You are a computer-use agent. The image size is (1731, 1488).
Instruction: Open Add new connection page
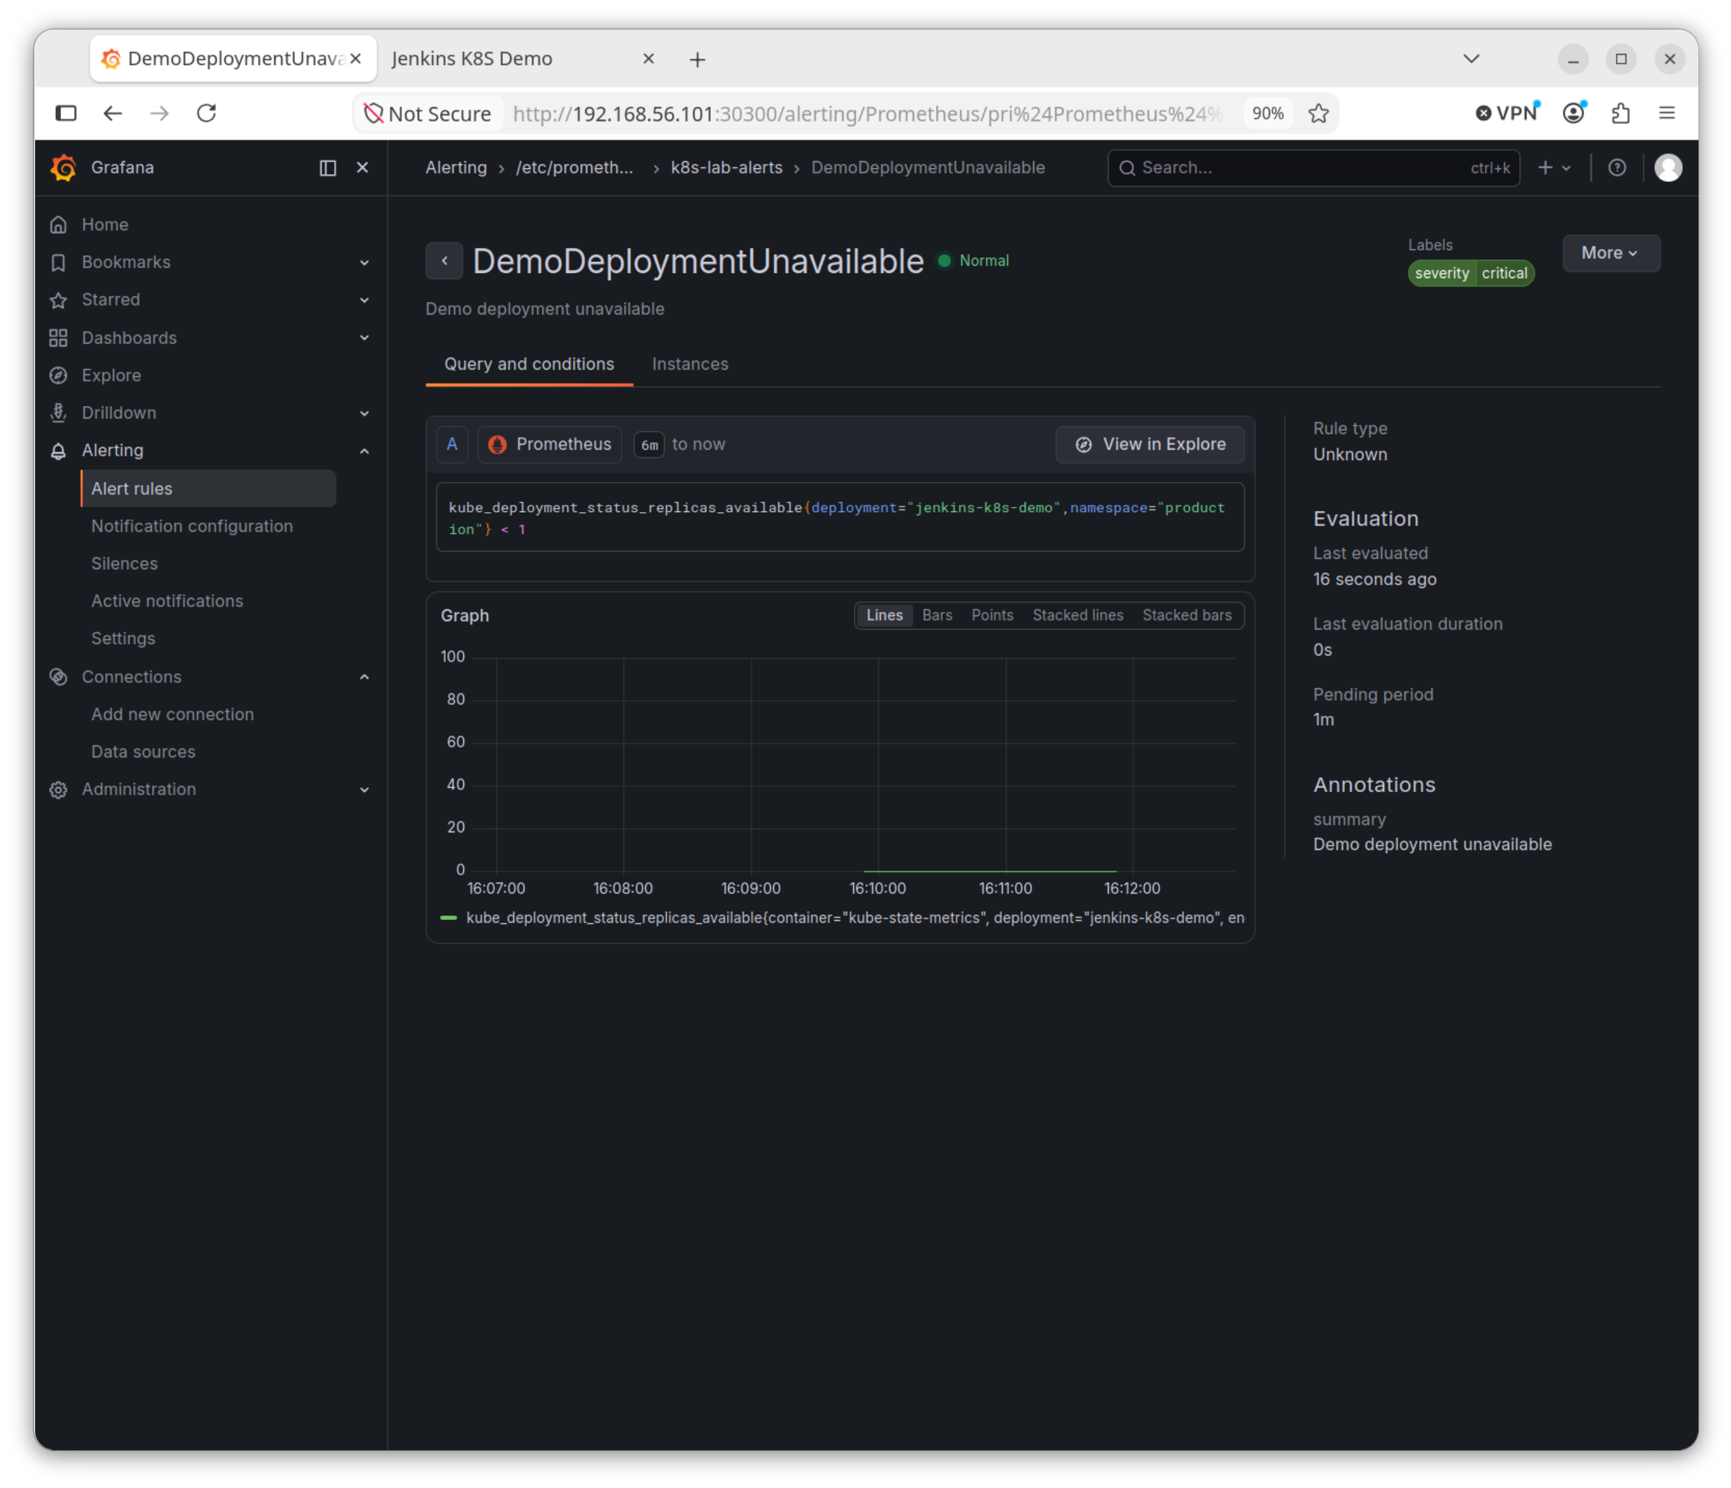172,714
